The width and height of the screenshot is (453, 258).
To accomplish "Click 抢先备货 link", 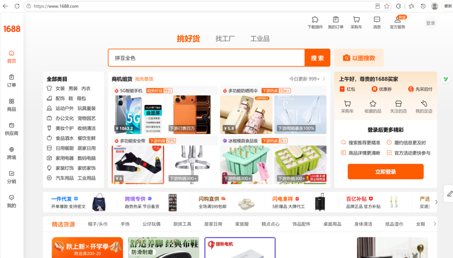I will [144, 79].
